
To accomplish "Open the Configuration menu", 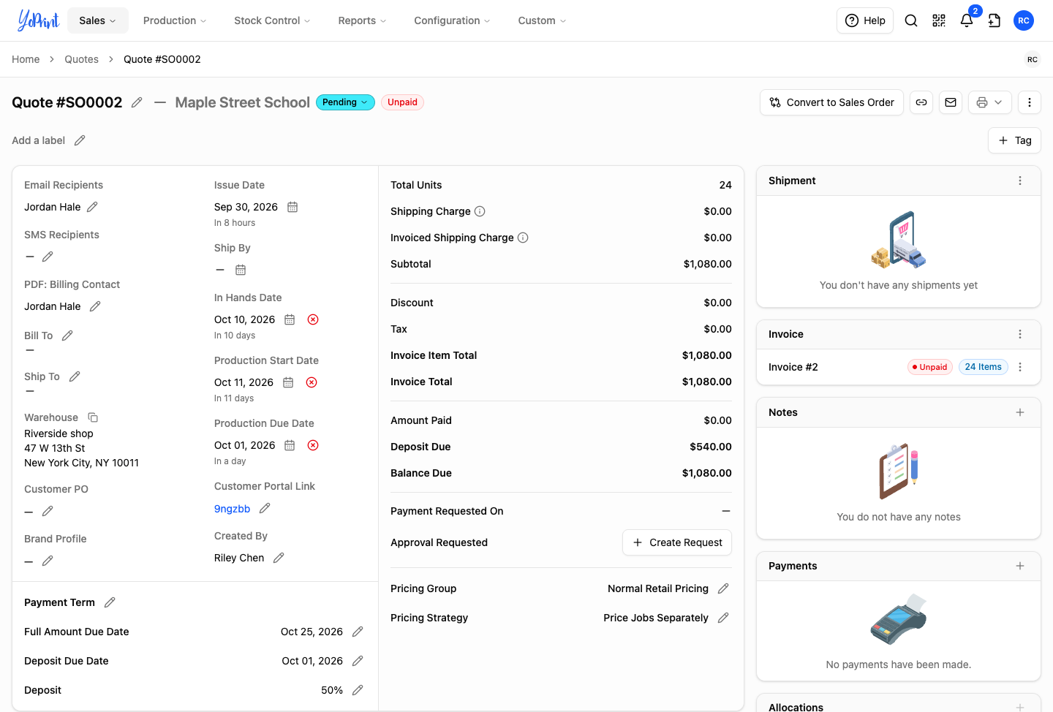I will point(452,20).
